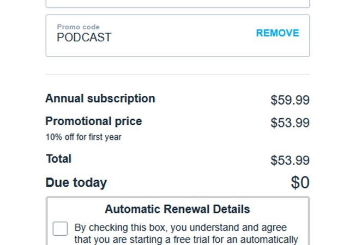The width and height of the screenshot is (349, 245).
Task: Click the Promotional price label
Action: (93, 121)
